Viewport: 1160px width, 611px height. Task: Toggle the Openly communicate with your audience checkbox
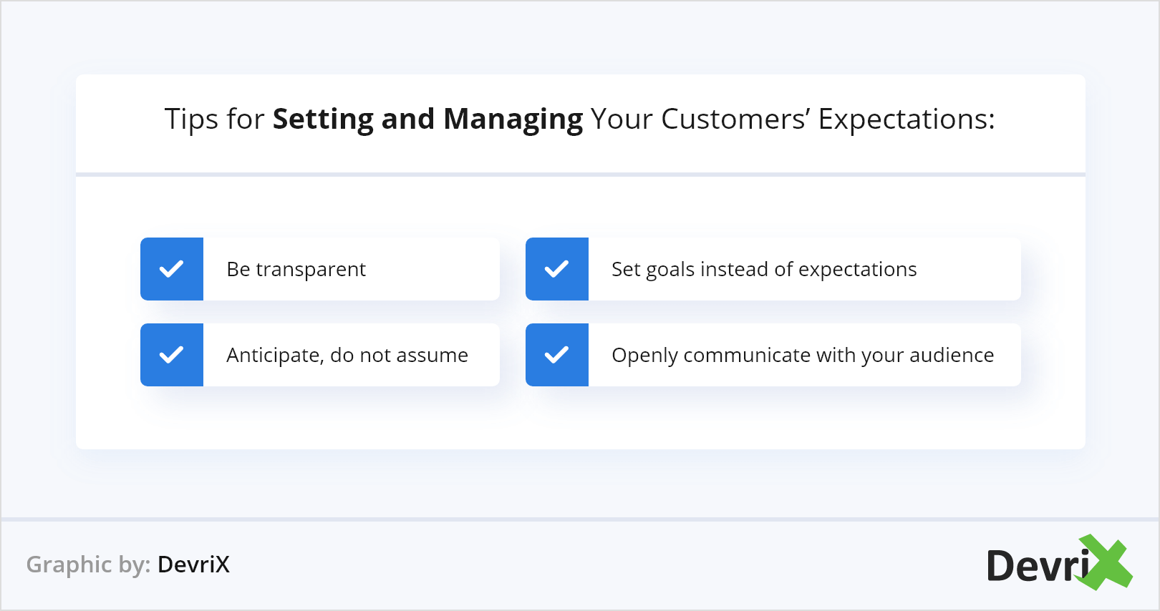click(557, 355)
